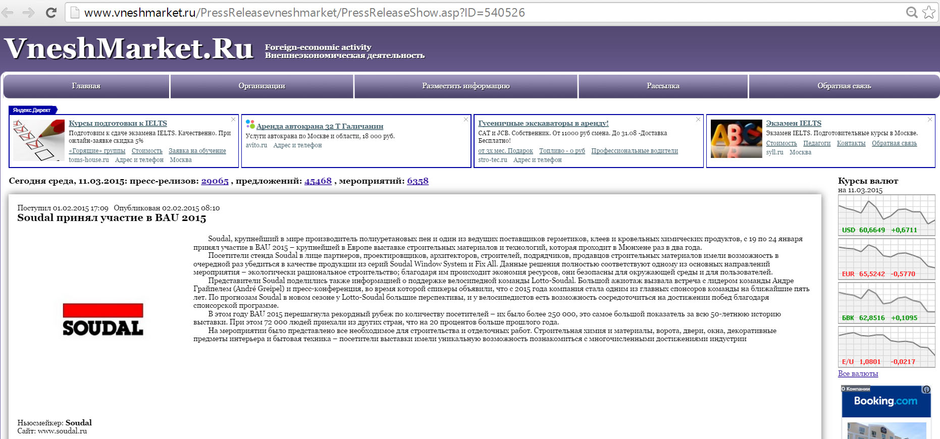Viewport: 940px width, 439px height.
Task: Open the Курсы подготовки к IELTS ad link
Action: [x=118, y=123]
